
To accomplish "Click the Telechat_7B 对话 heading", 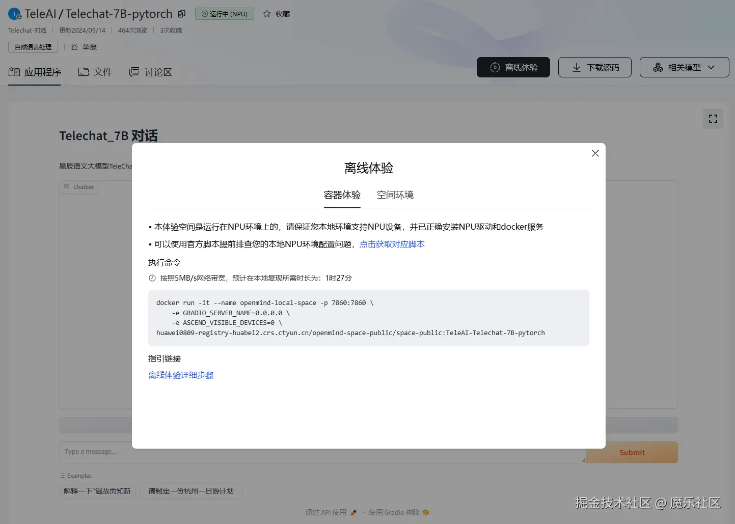I will click(108, 135).
